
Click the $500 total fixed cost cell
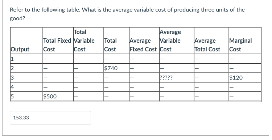point(58,96)
